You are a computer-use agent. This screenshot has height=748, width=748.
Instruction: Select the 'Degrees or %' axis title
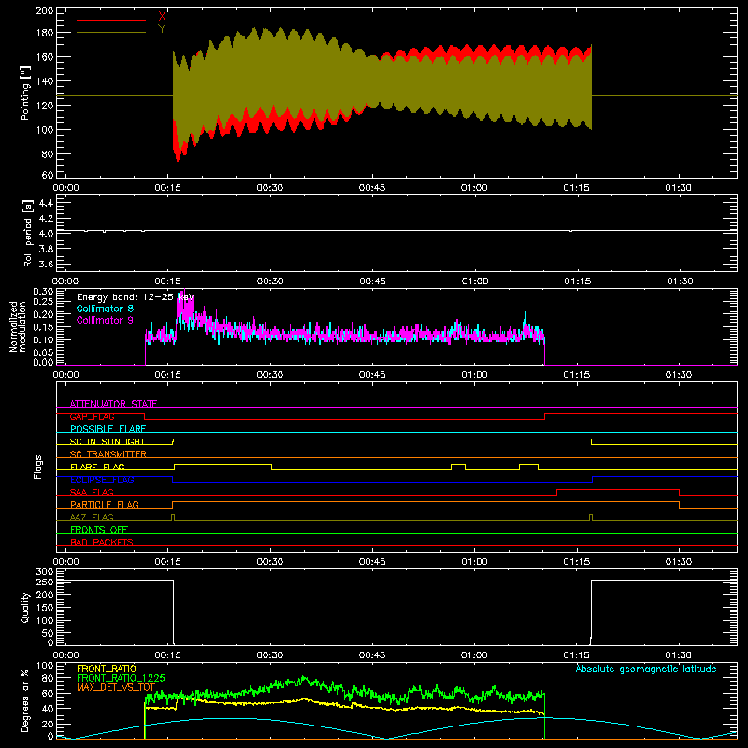(25, 701)
